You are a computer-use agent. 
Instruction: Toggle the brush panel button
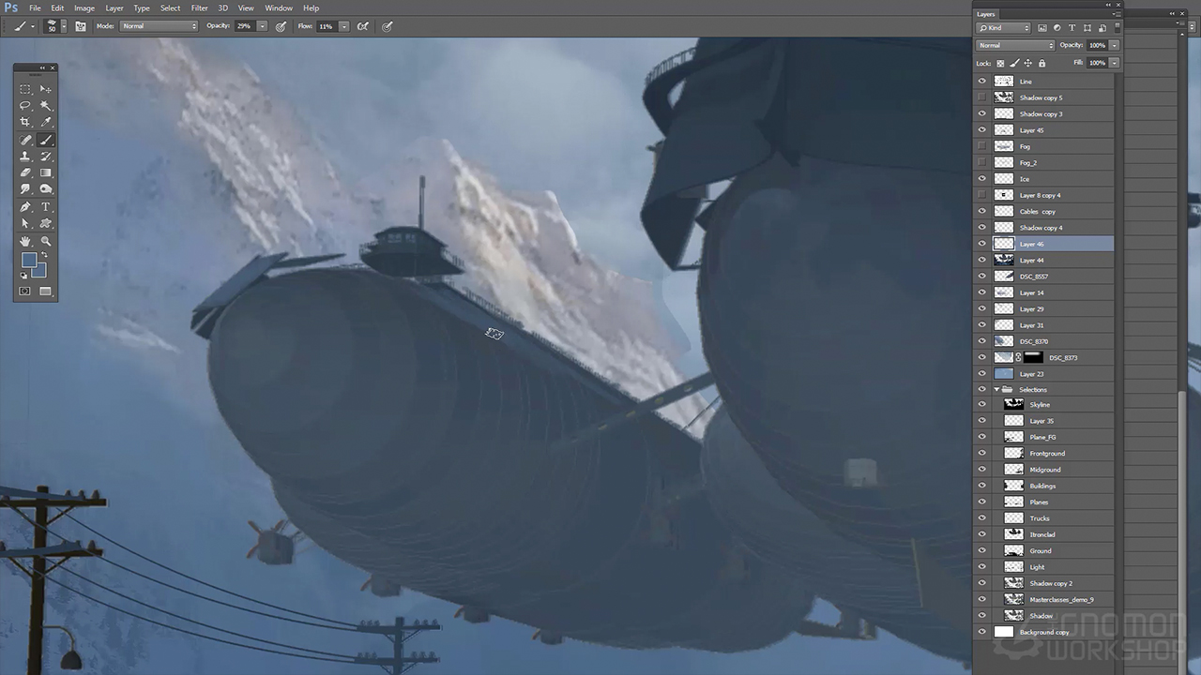(81, 26)
